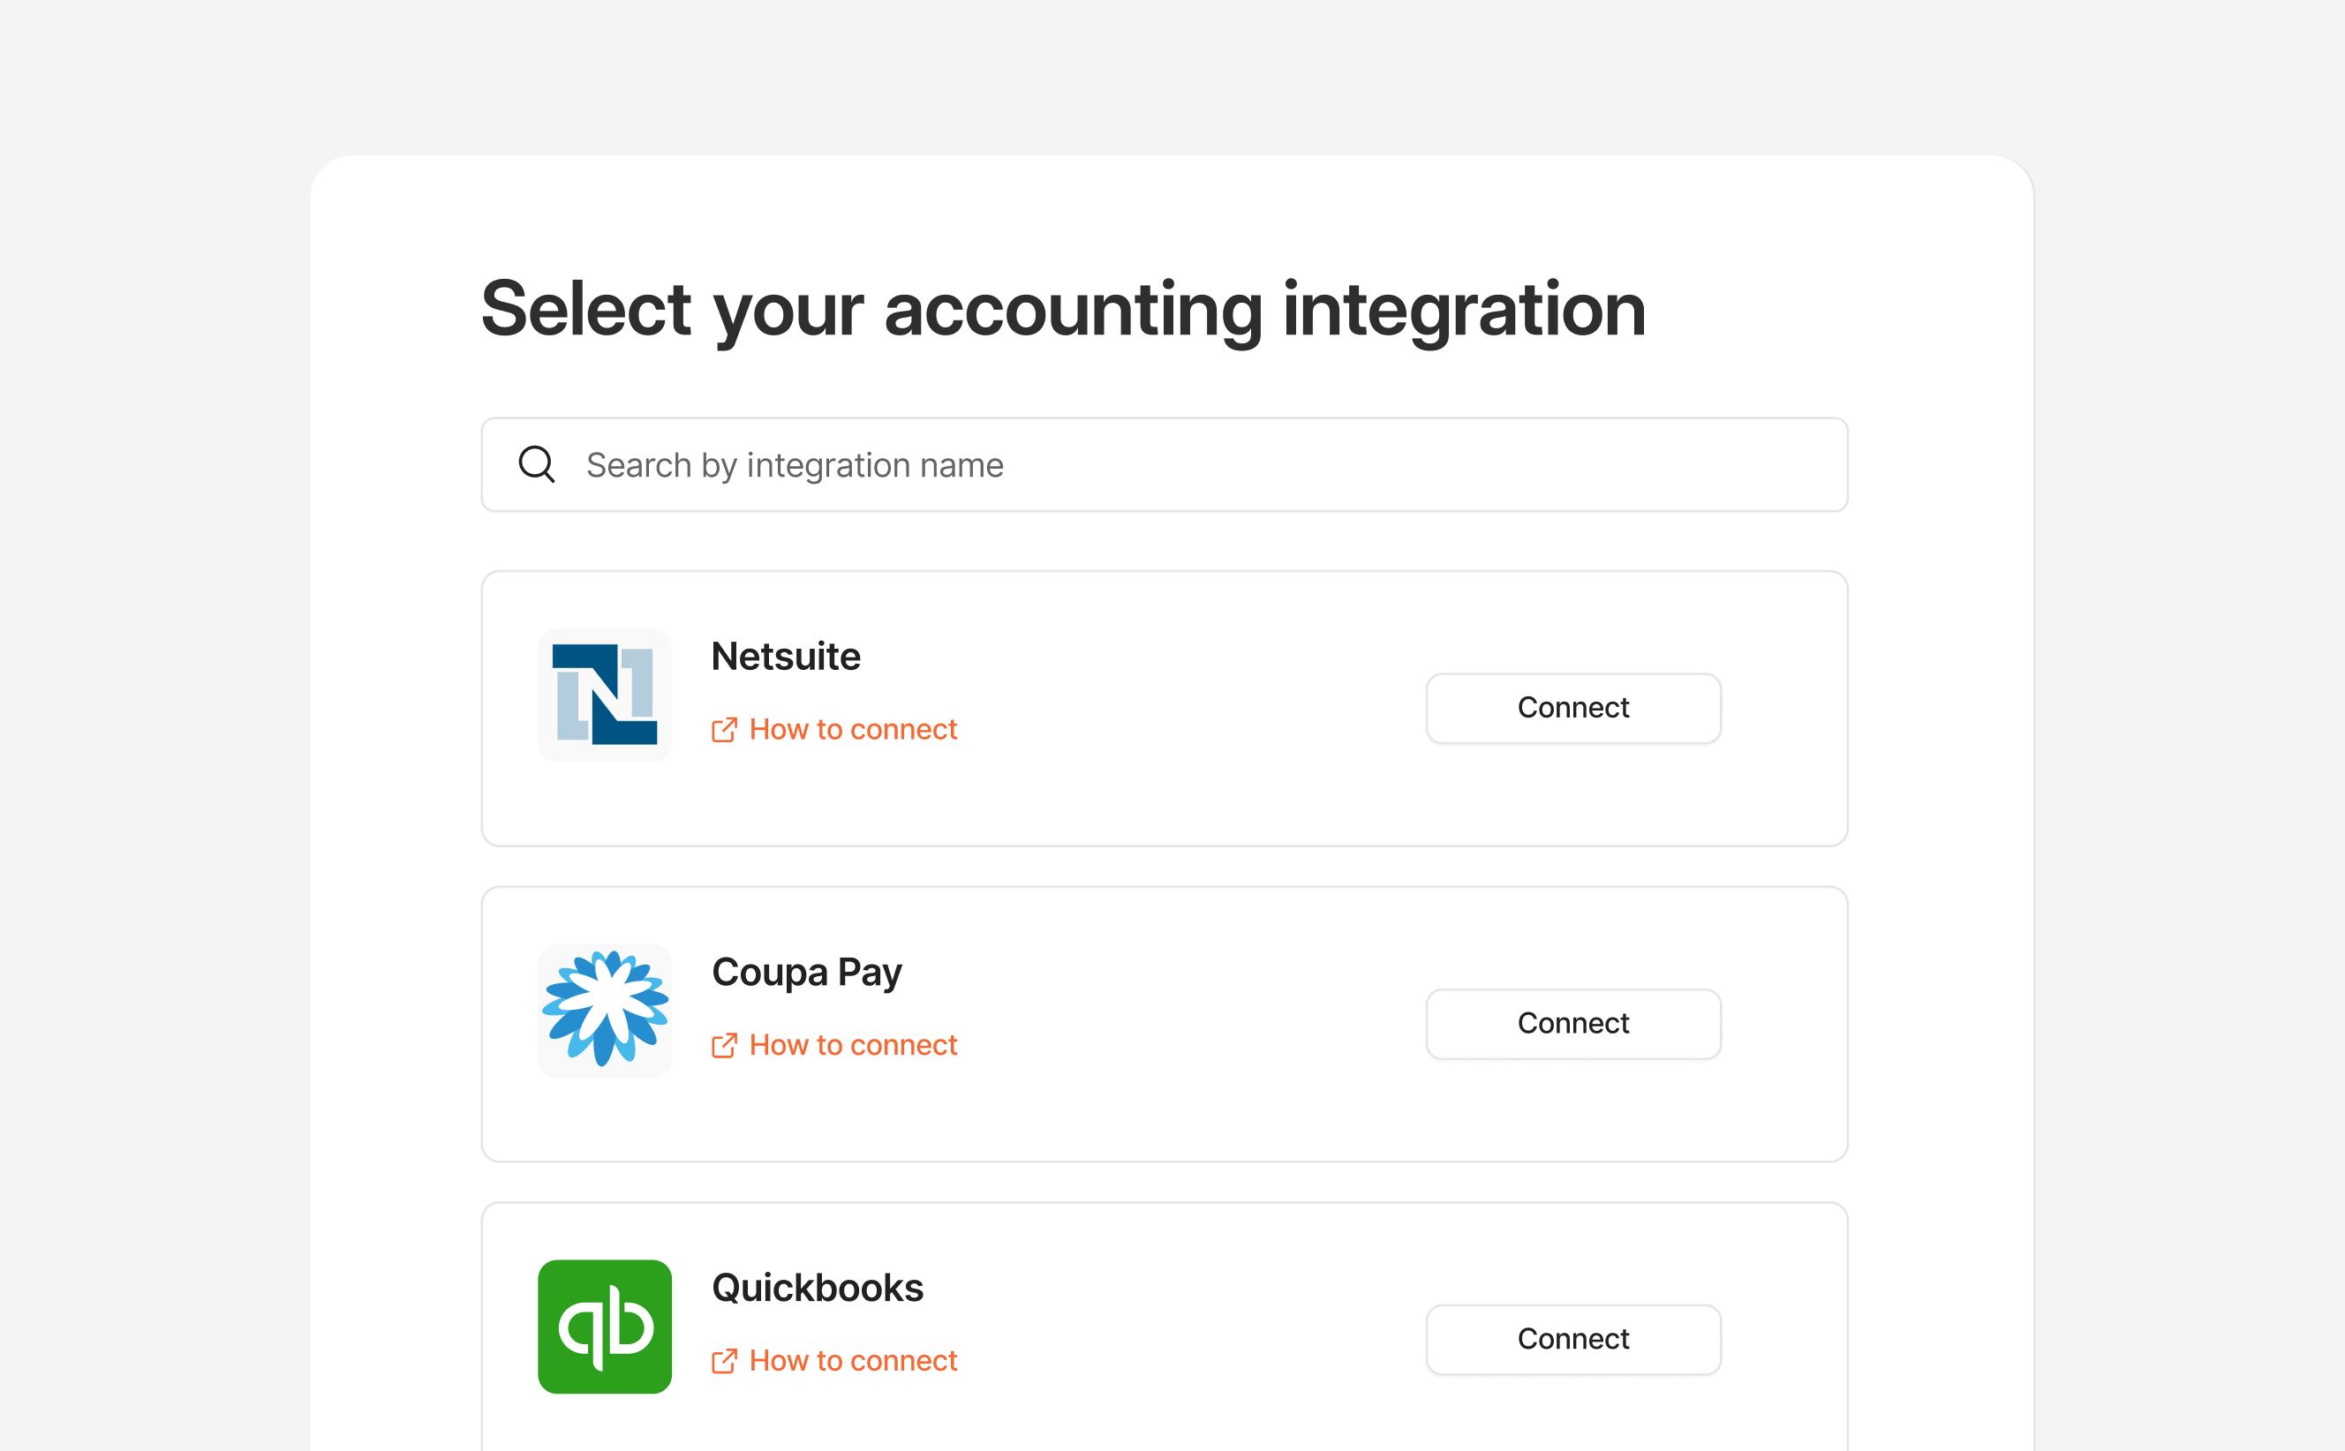Open Coupa Pay's How to connect guide
Screen dimensions: 2345x1451
(x=852, y=1045)
